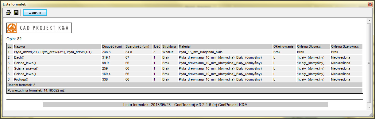Click the length value 259
Image resolution: width=375 pixels, height=119 pixels.
(x=105, y=68)
